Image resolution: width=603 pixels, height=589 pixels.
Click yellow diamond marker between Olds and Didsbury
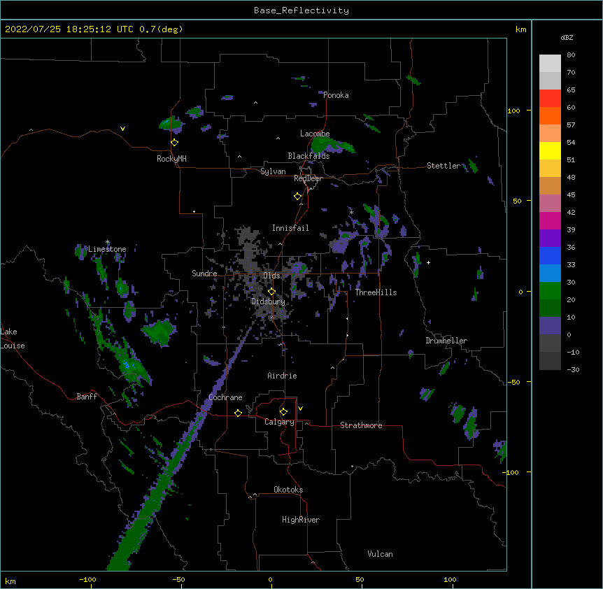pos(271,292)
